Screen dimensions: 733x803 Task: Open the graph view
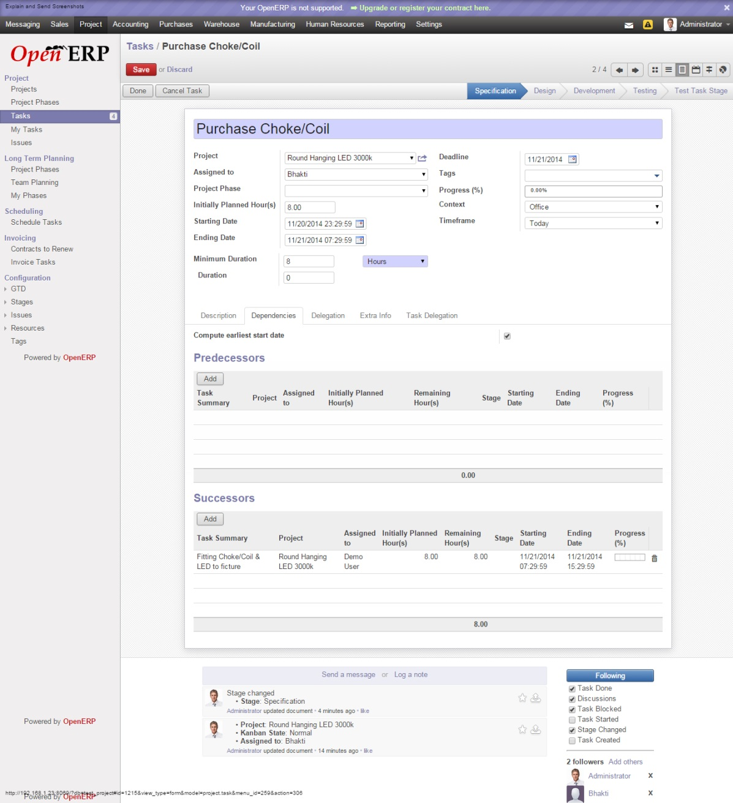click(x=723, y=69)
